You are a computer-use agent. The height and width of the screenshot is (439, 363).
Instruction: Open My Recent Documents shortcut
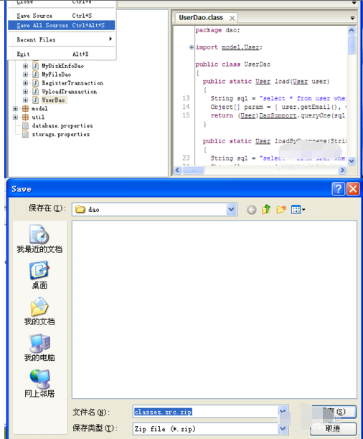pos(39,238)
